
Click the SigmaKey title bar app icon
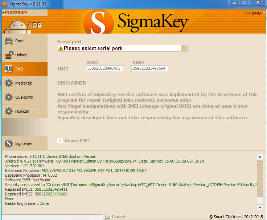point(5,4)
